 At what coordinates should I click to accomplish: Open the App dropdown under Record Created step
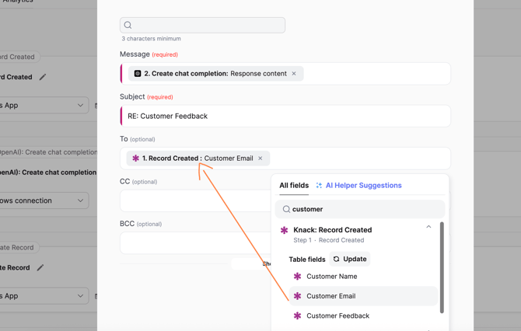click(x=43, y=105)
